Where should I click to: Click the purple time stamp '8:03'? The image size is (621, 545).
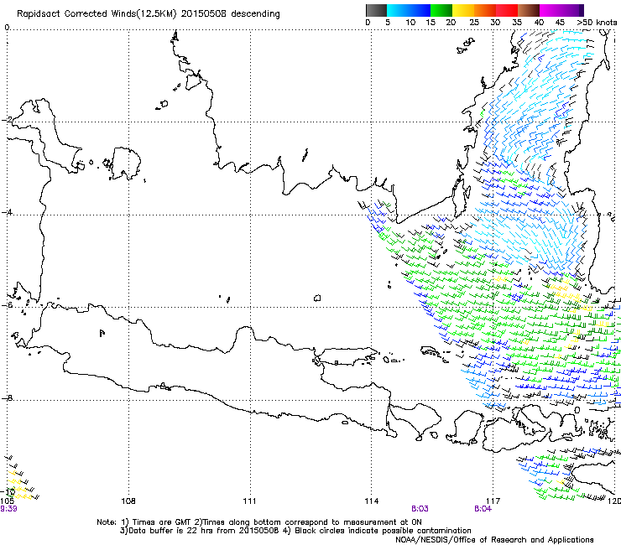point(420,509)
